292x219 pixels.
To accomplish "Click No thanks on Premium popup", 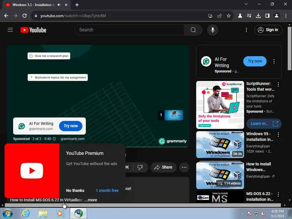I will [x=75, y=190].
